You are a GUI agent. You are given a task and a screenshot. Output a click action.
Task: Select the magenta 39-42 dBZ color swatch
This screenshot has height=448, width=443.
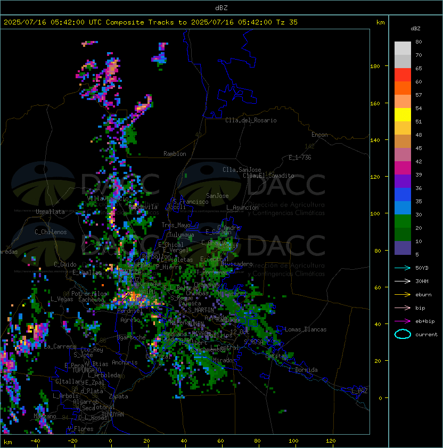click(x=403, y=168)
